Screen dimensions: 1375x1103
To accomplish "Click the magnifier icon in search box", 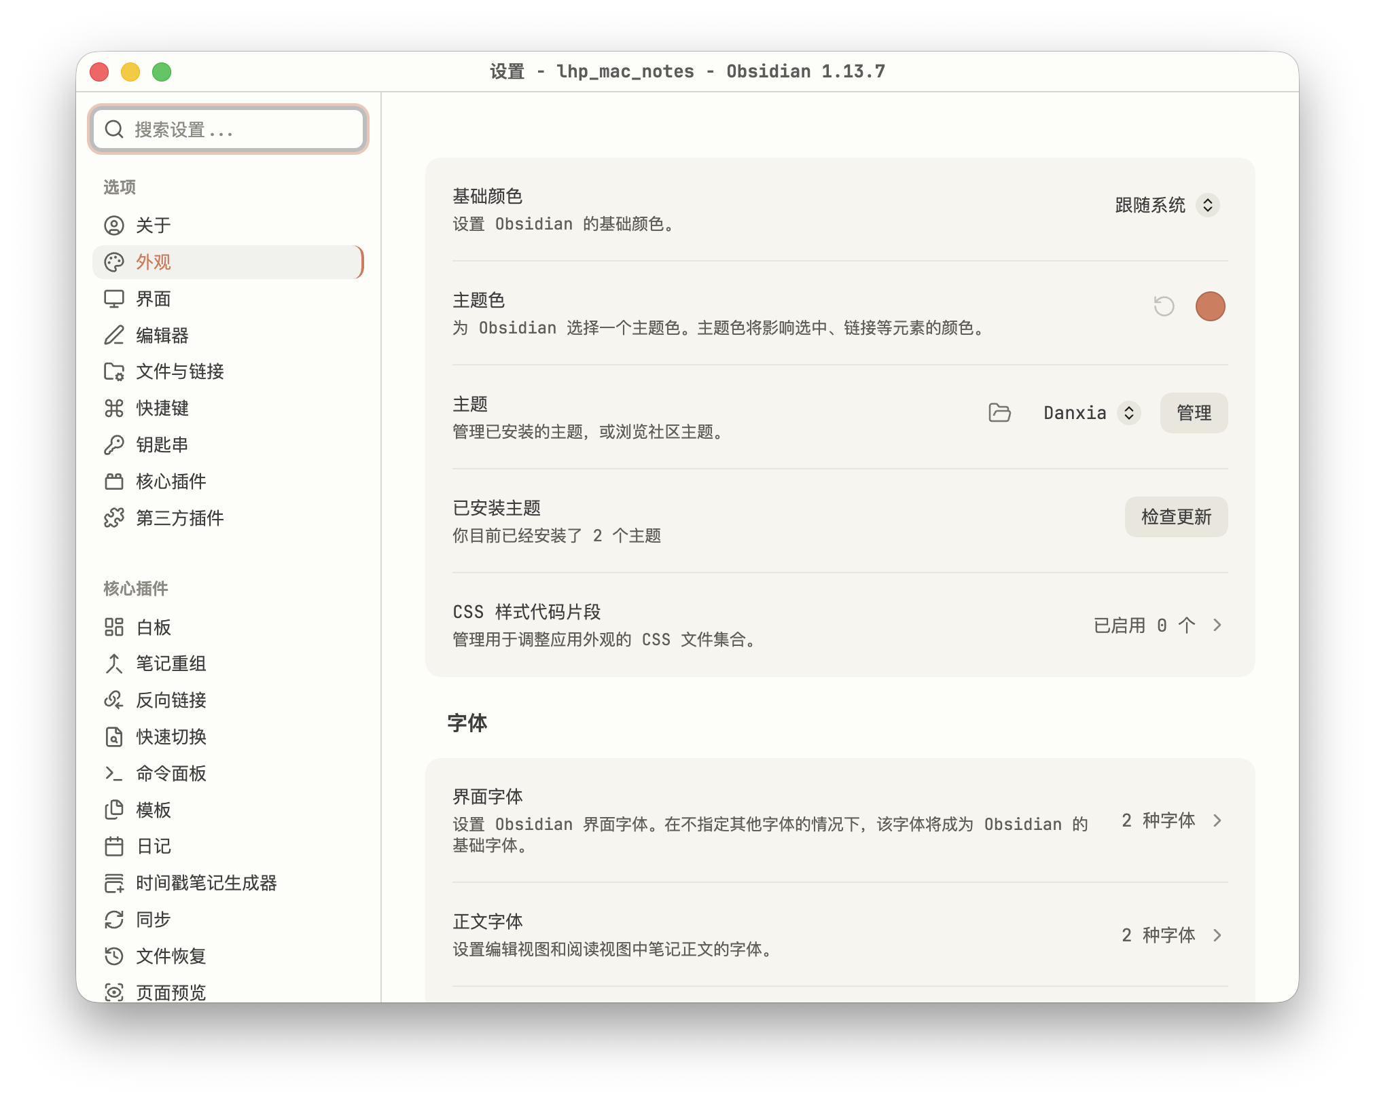I will (114, 129).
